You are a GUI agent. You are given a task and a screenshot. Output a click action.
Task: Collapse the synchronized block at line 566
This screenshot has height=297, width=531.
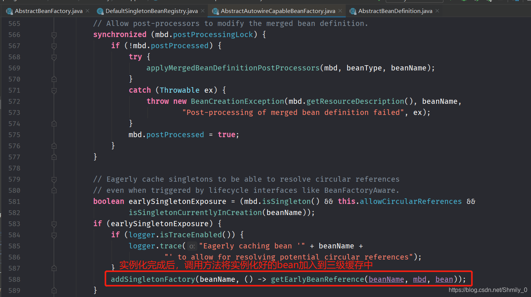54,35
